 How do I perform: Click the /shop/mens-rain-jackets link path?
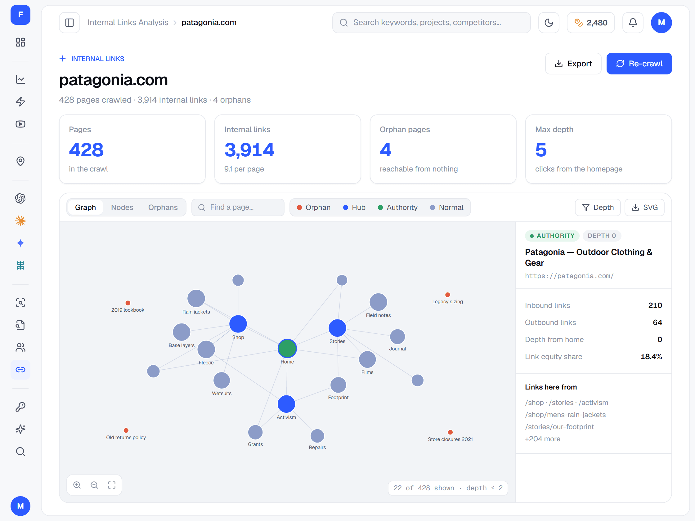[565, 415]
